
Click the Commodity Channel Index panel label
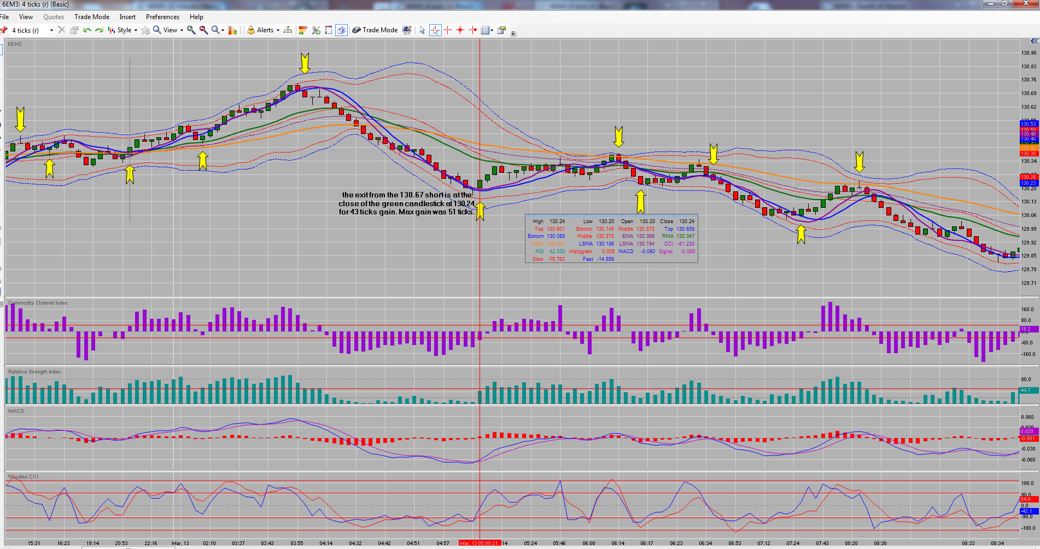(x=38, y=303)
